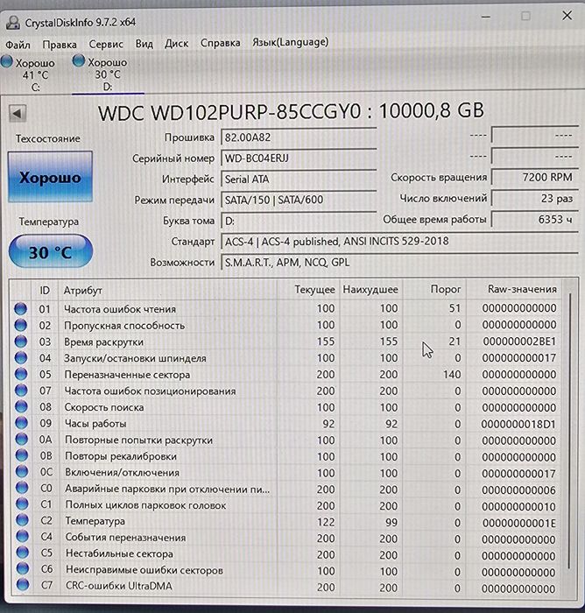Screen dimensions: 585x613
Task: Click the status dot for attribute 0B
Action: pos(22,455)
